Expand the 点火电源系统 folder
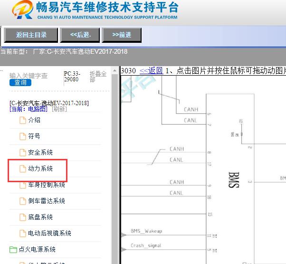 pyautogui.click(x=37, y=249)
